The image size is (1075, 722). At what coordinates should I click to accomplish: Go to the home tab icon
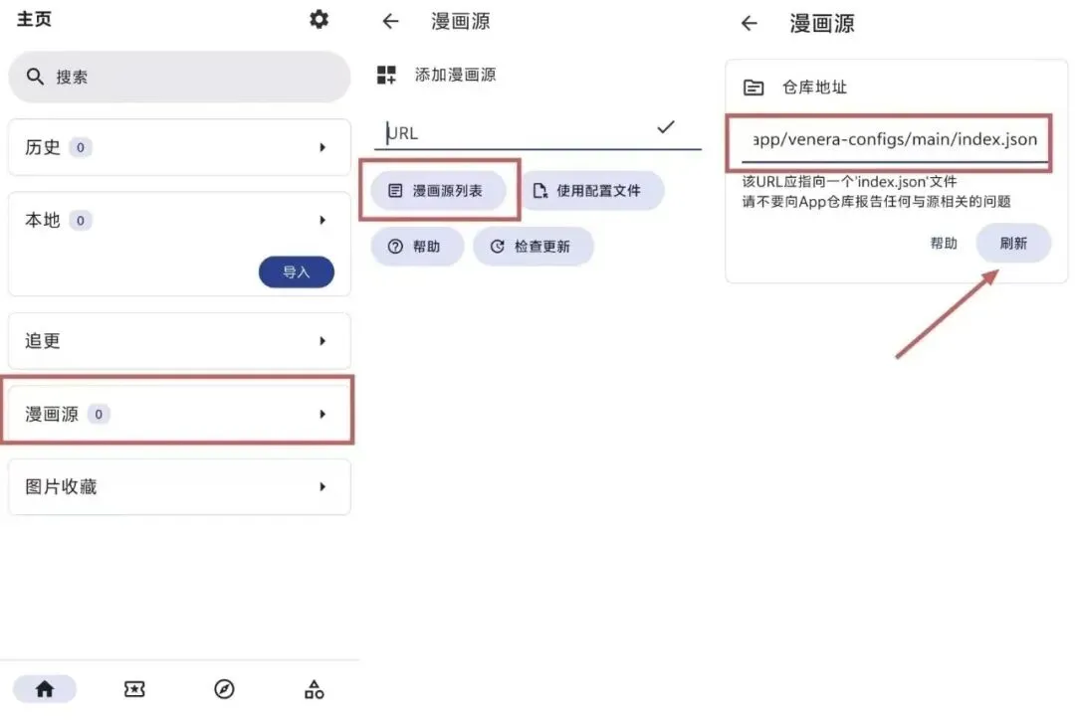pyautogui.click(x=45, y=689)
